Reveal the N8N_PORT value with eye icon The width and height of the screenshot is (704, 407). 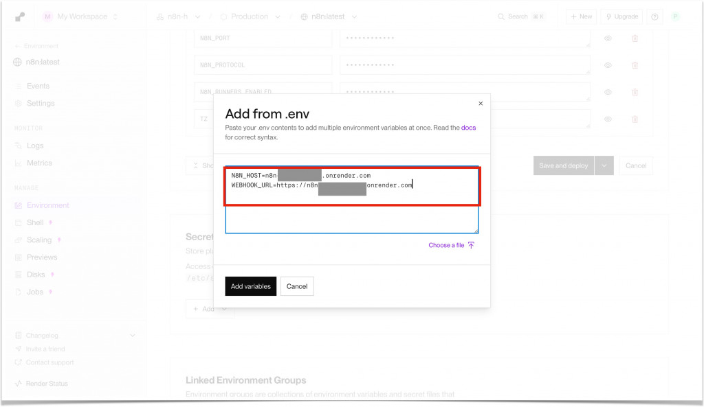[x=608, y=38]
